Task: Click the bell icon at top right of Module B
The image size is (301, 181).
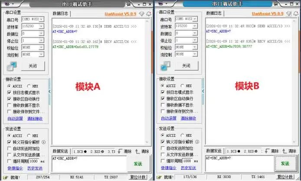Action: point(295,13)
